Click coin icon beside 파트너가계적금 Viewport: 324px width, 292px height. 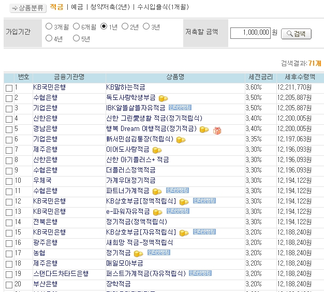(x=157, y=192)
